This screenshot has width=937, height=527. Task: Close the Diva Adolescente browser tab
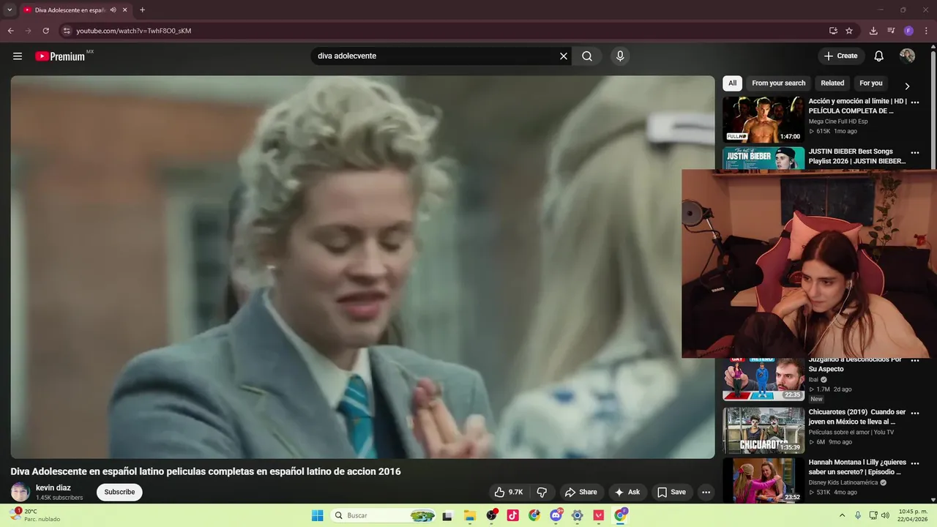tap(124, 10)
